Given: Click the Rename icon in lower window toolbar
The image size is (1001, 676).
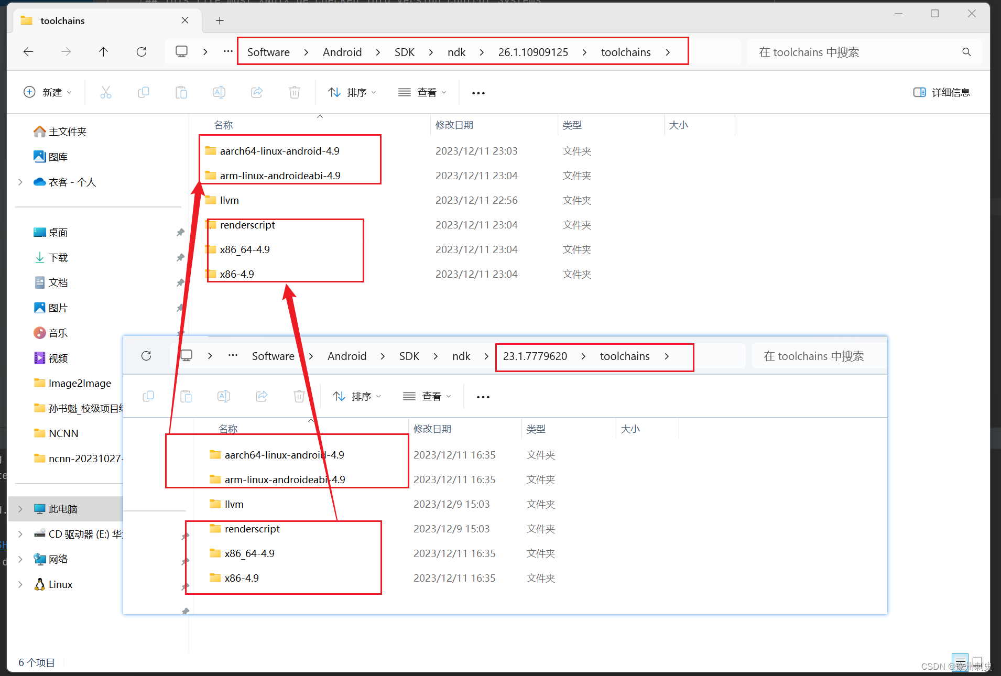Looking at the screenshot, I should (224, 396).
